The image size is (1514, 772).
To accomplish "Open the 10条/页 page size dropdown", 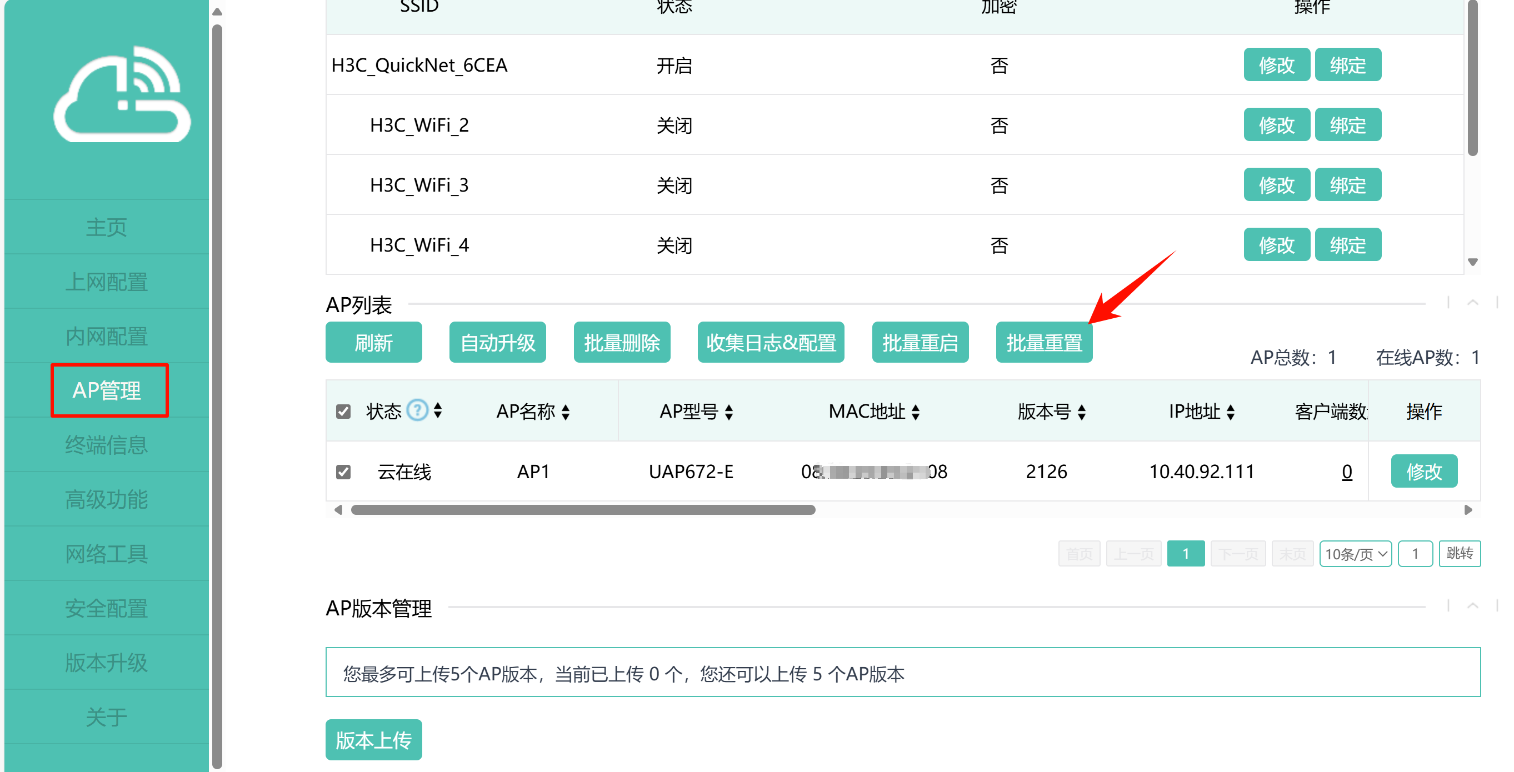I will pos(1355,553).
